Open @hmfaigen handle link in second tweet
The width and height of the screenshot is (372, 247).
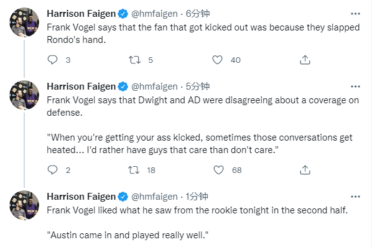coord(154,86)
